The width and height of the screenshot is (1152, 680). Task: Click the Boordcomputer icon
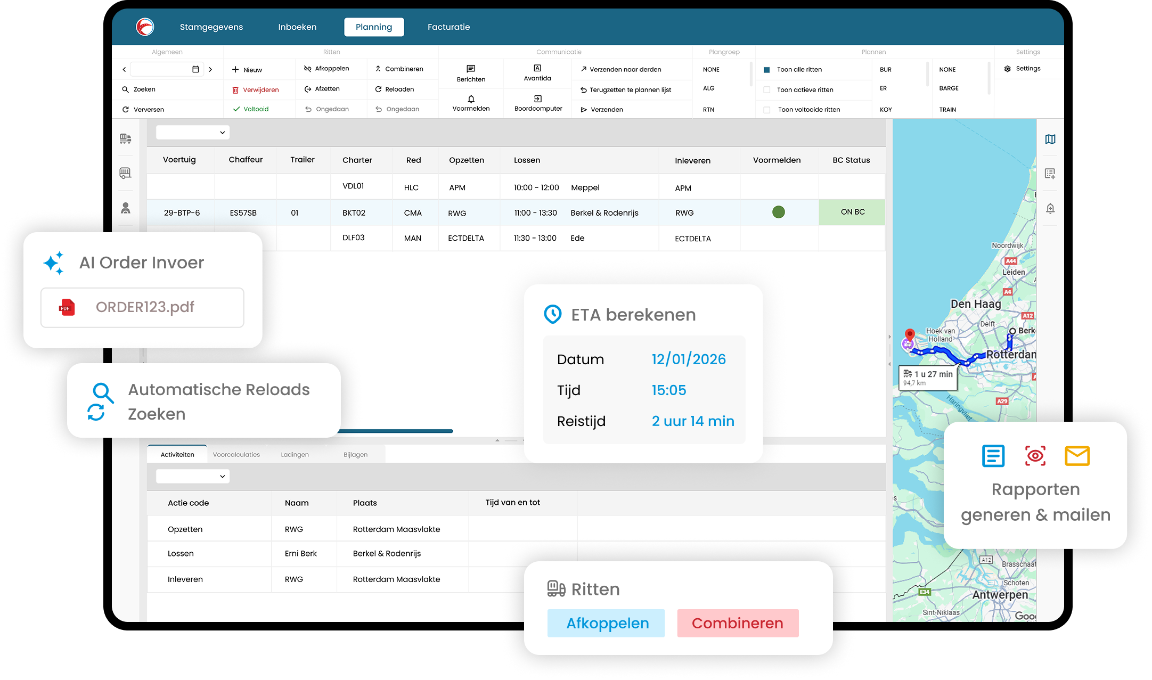point(538,99)
